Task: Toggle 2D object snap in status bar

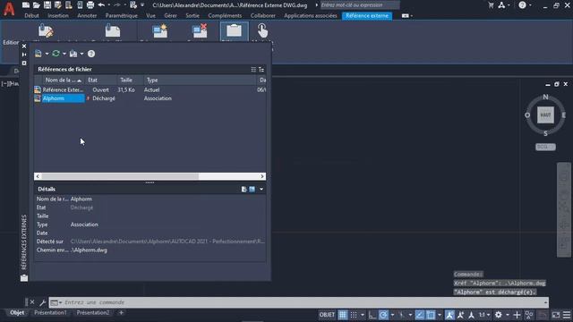Action: pyautogui.click(x=431, y=315)
